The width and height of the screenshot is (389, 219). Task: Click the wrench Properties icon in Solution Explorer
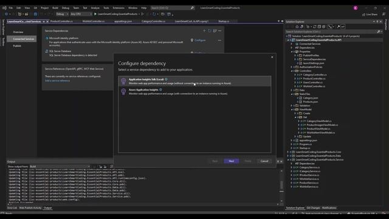coord(339,27)
